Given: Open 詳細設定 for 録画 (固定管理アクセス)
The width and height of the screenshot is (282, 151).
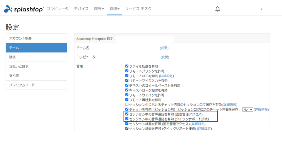Looking at the screenshot, I should click(198, 124).
